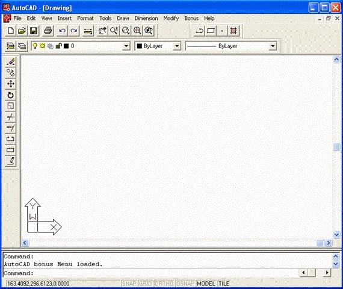
Task: Activate the Pan realtime tool
Action: [x=102, y=31]
